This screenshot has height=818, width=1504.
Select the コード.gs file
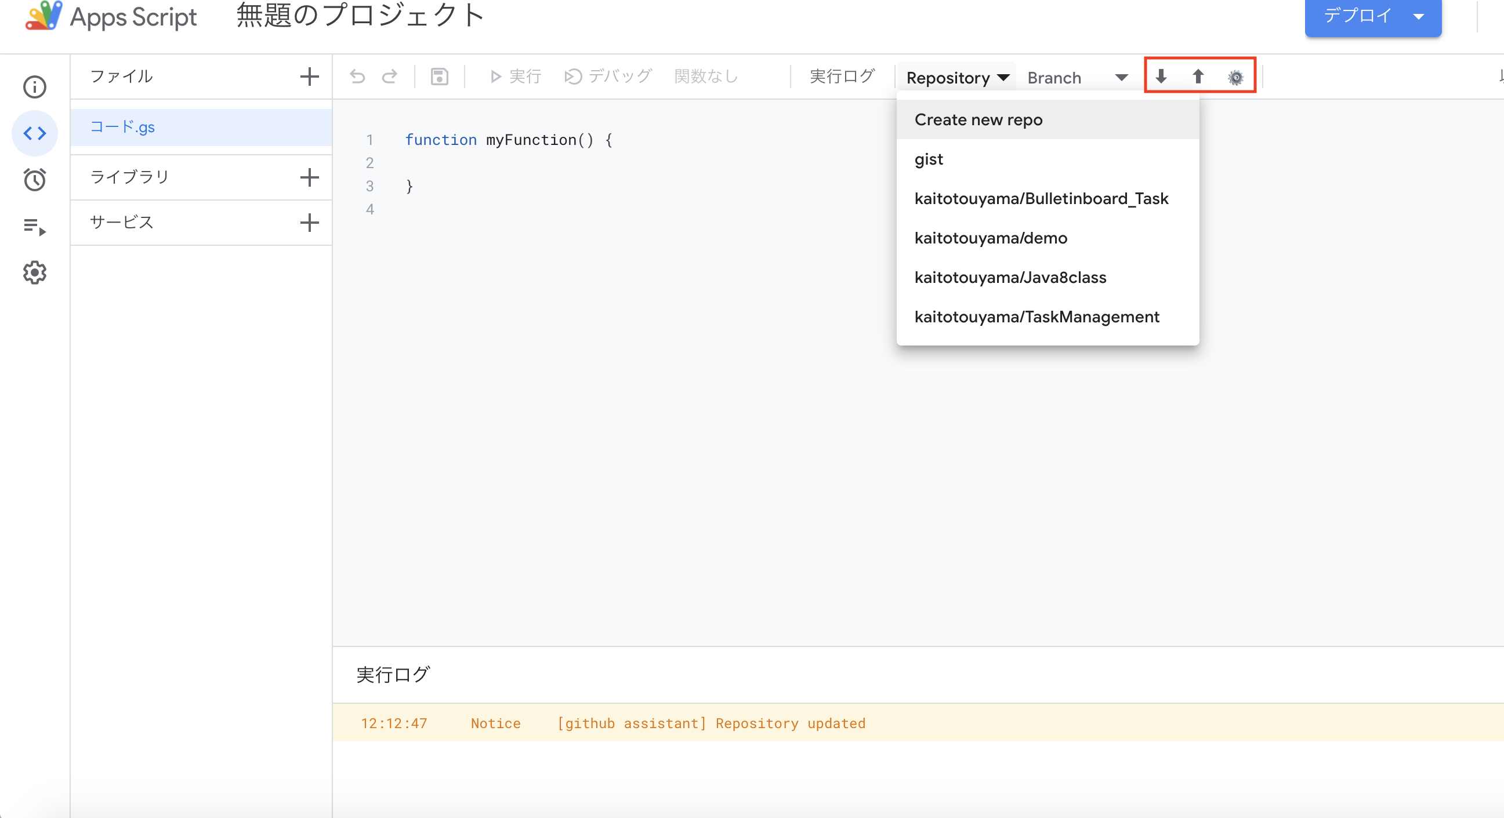click(123, 127)
